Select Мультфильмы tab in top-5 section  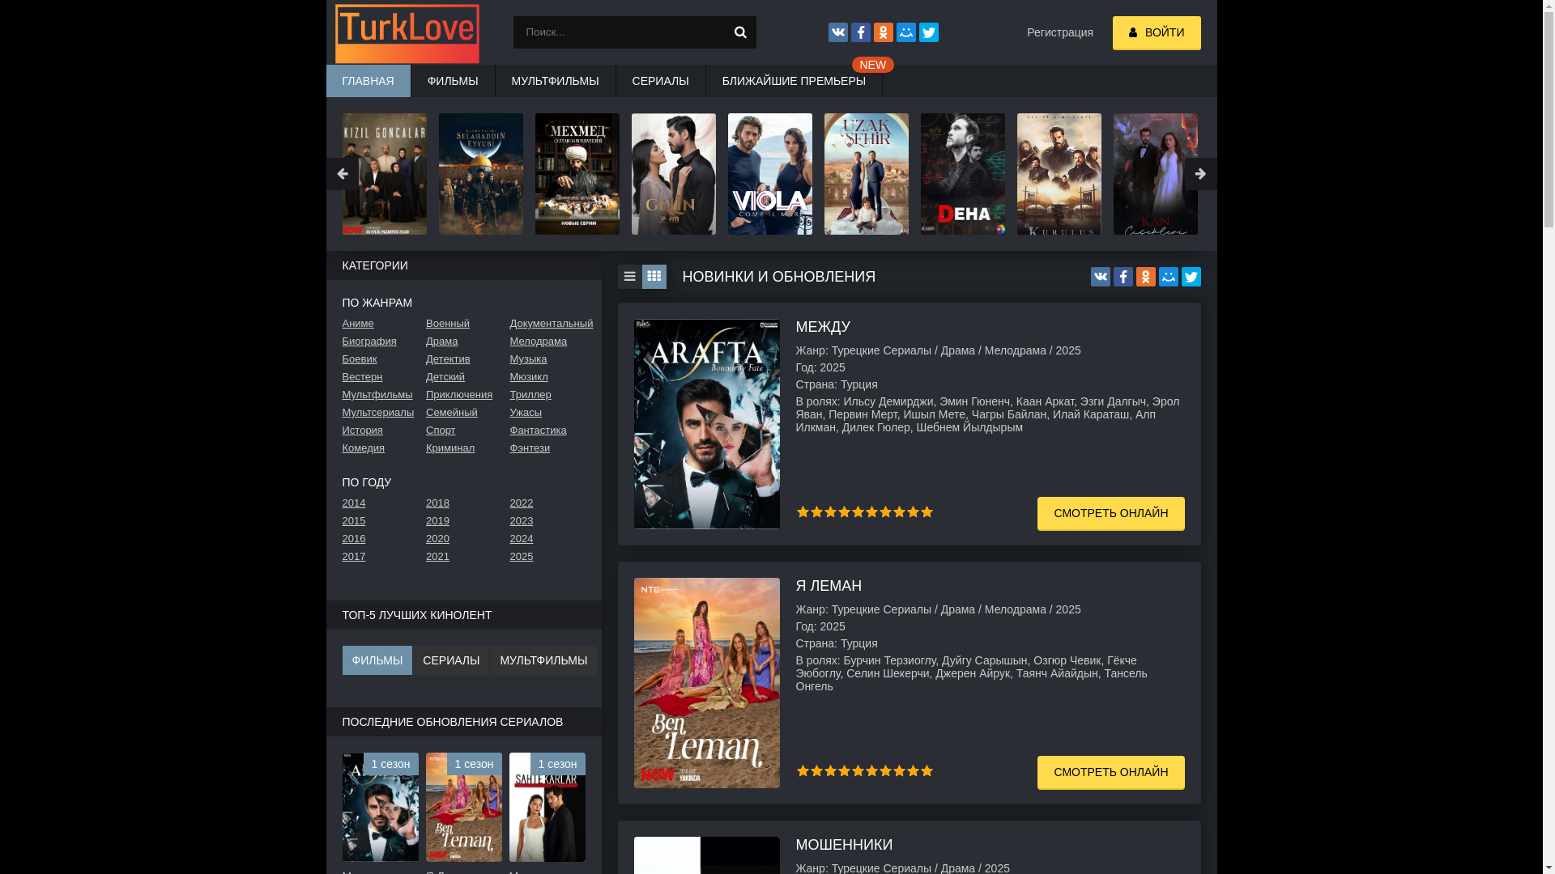(x=543, y=660)
